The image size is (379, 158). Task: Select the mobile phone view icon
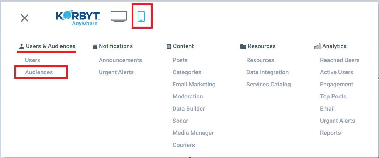pos(141,17)
